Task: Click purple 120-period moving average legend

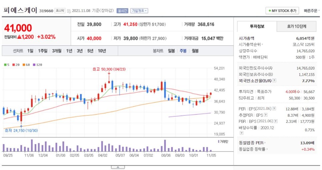Action: (37, 65)
